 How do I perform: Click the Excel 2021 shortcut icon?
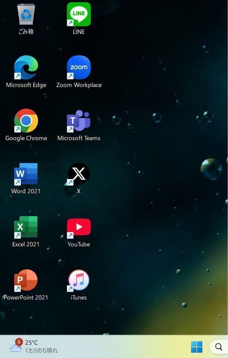(26, 227)
